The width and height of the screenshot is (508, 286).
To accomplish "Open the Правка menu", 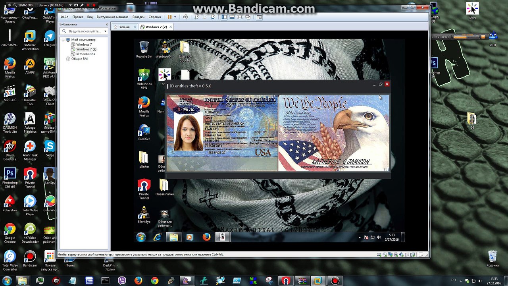I will (78, 17).
